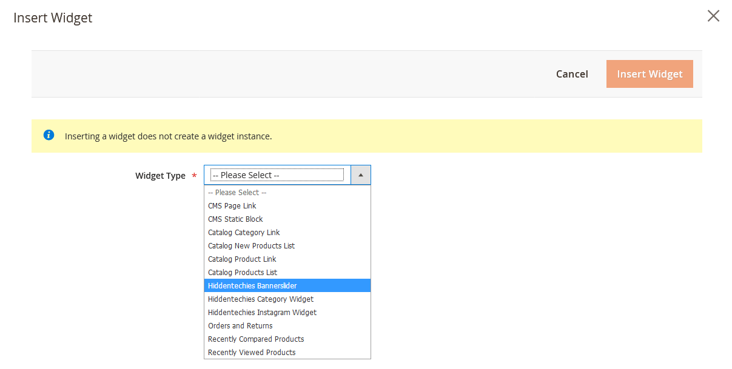Pick the Hiddentechies Bannerslider option

(252, 285)
